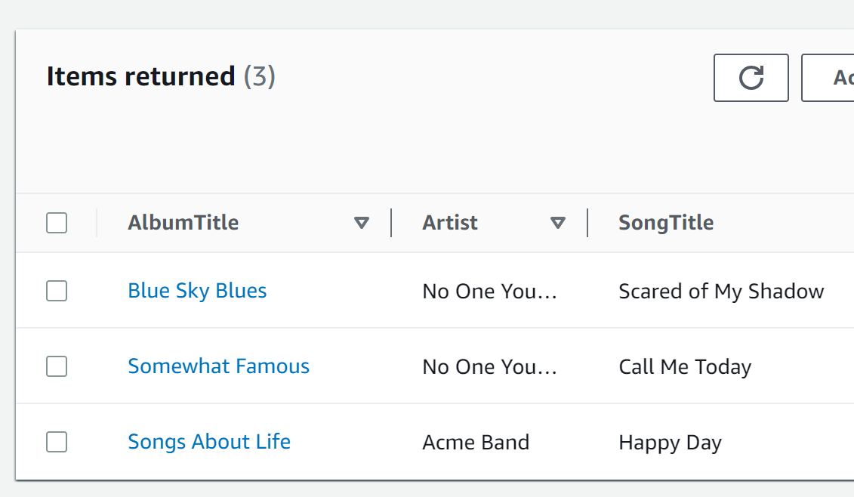Click the refresh icon button

(751, 77)
